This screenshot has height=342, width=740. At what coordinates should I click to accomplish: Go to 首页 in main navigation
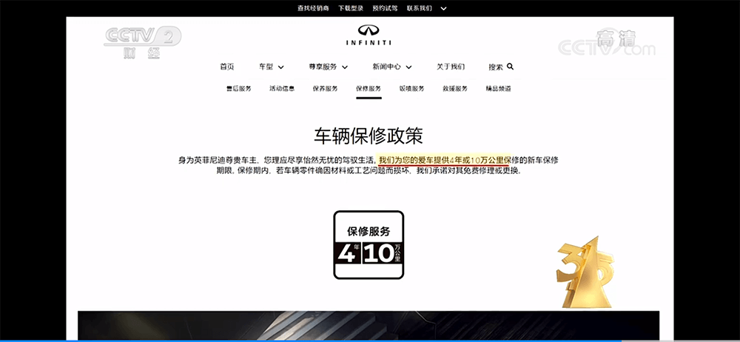227,67
